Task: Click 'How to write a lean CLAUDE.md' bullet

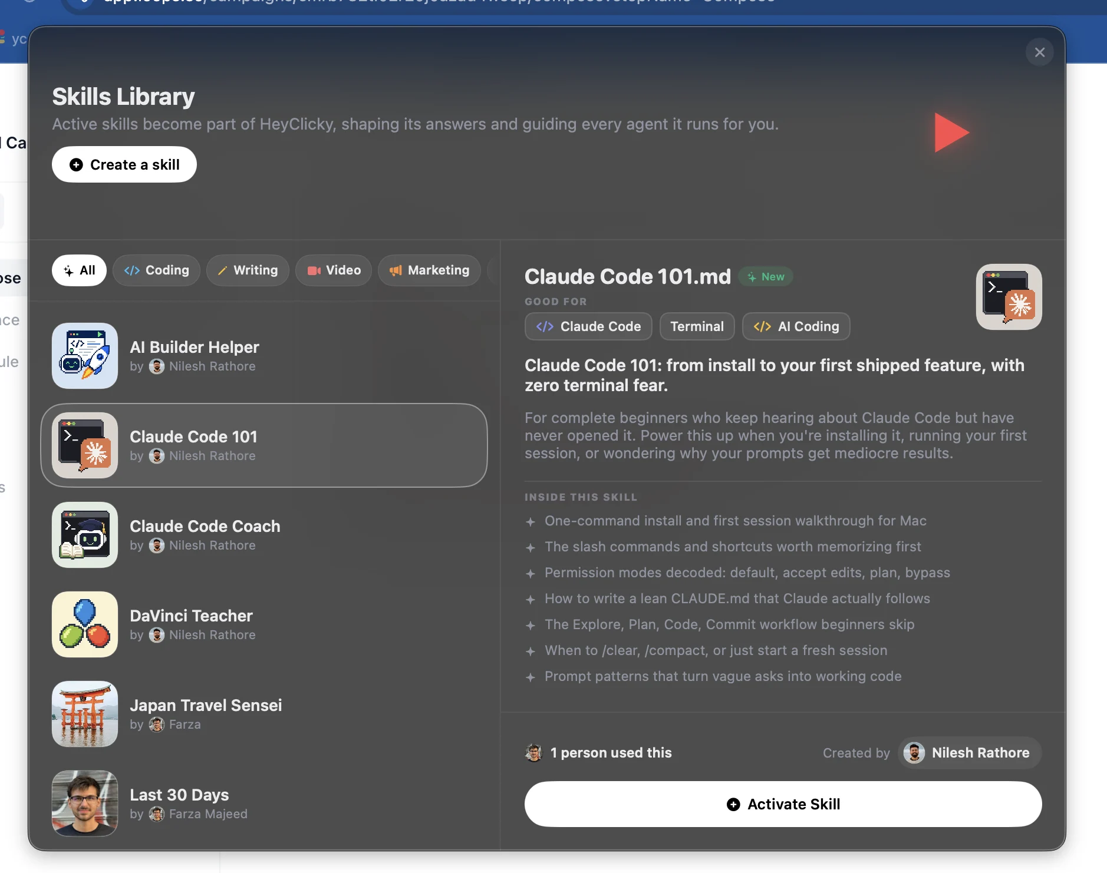Action: 737,598
